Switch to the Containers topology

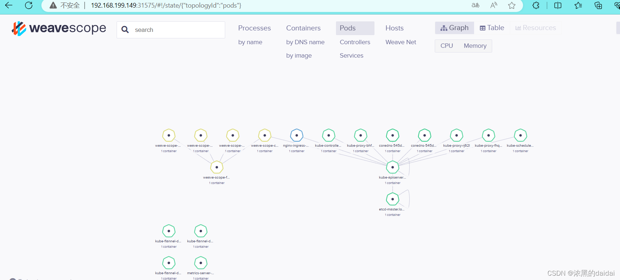303,28
